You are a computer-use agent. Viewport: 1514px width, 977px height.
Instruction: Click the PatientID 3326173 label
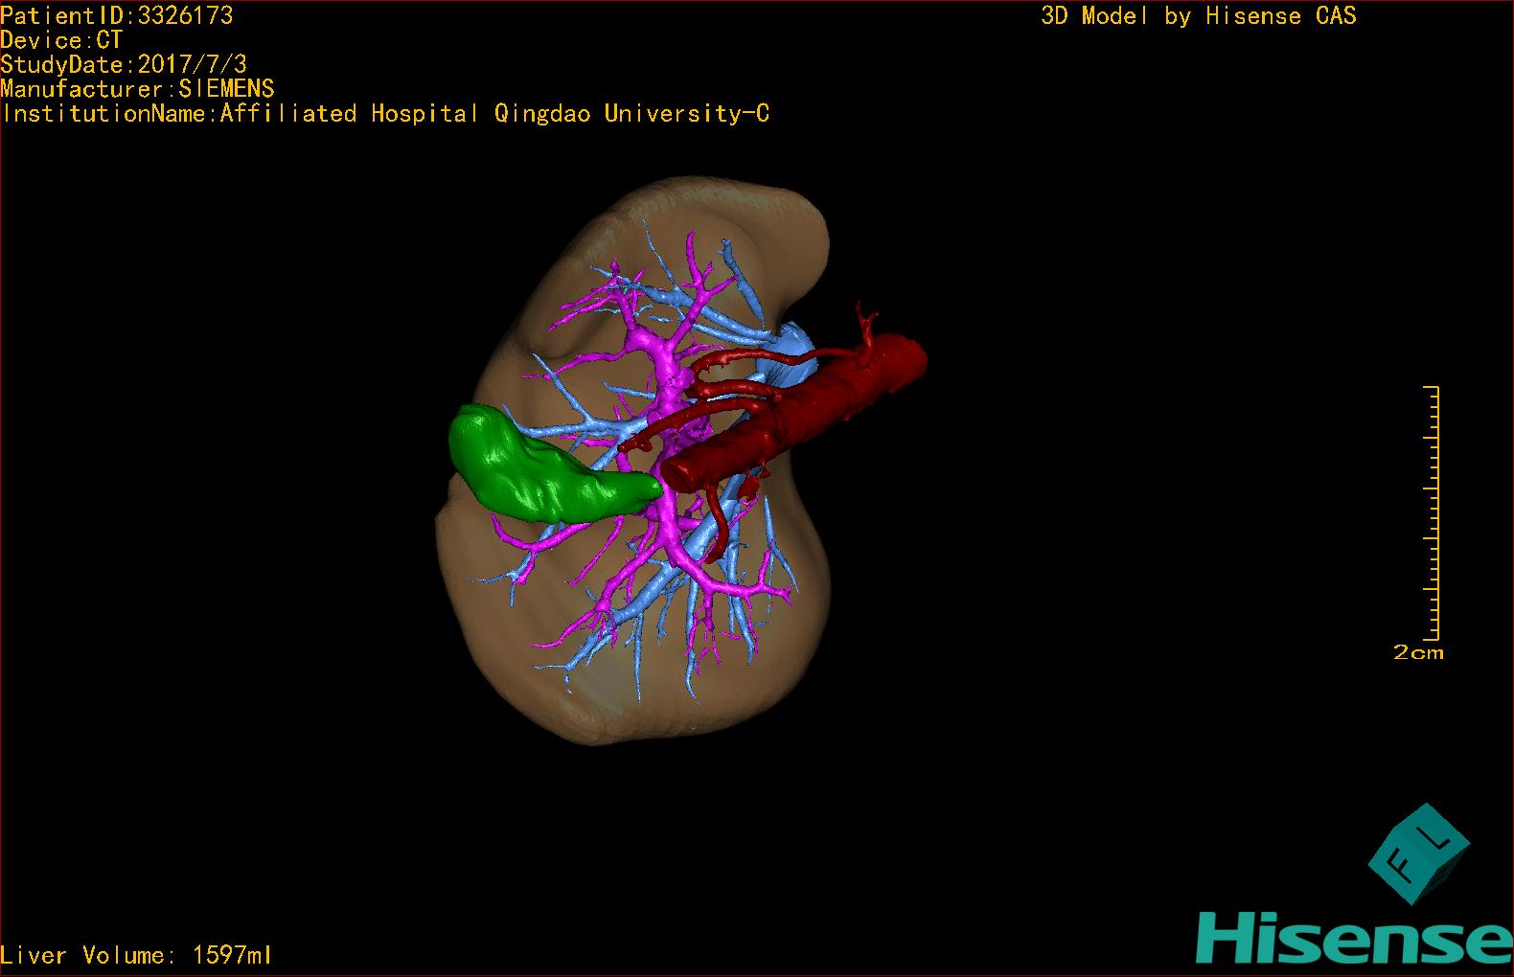click(x=116, y=15)
